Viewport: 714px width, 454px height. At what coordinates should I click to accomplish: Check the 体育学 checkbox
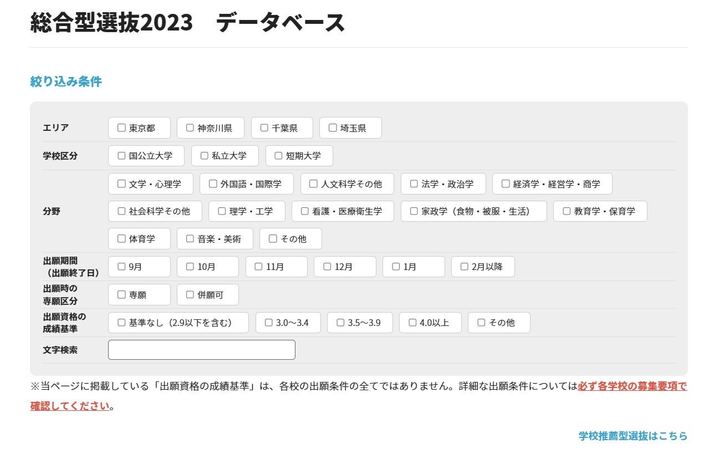pos(121,239)
